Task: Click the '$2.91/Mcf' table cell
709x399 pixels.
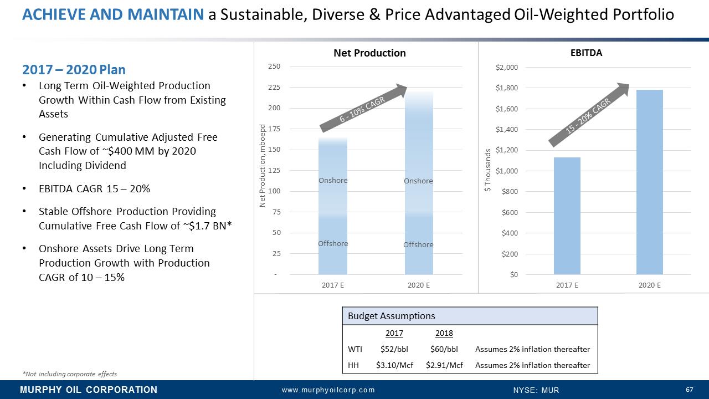Action: pyautogui.click(x=444, y=365)
